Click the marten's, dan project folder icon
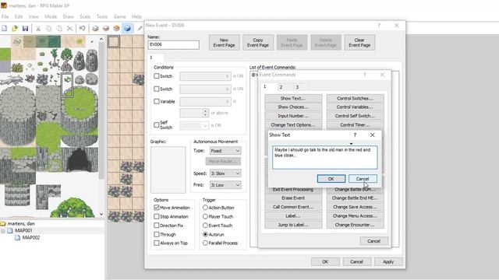The height and width of the screenshot is (280, 499). [3, 223]
